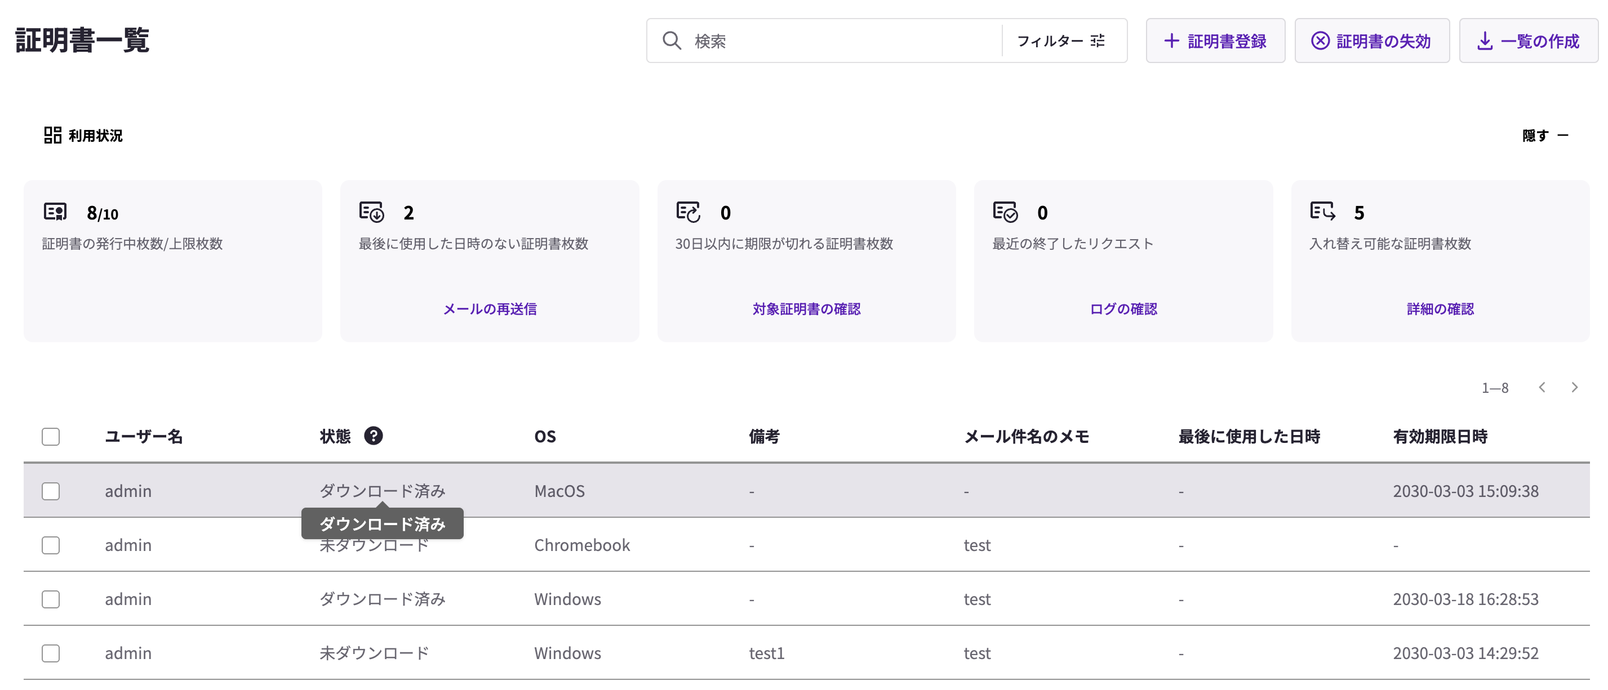Viewport: 1608px width, 690px height.
Task: Click the 状態 help question icon
Action: coord(374,436)
